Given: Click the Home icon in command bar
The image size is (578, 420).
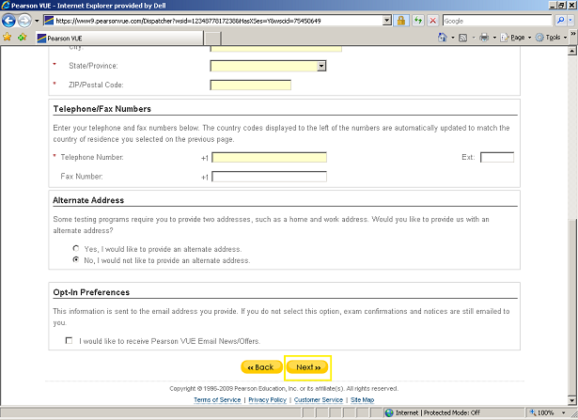Looking at the screenshot, I should (444, 38).
